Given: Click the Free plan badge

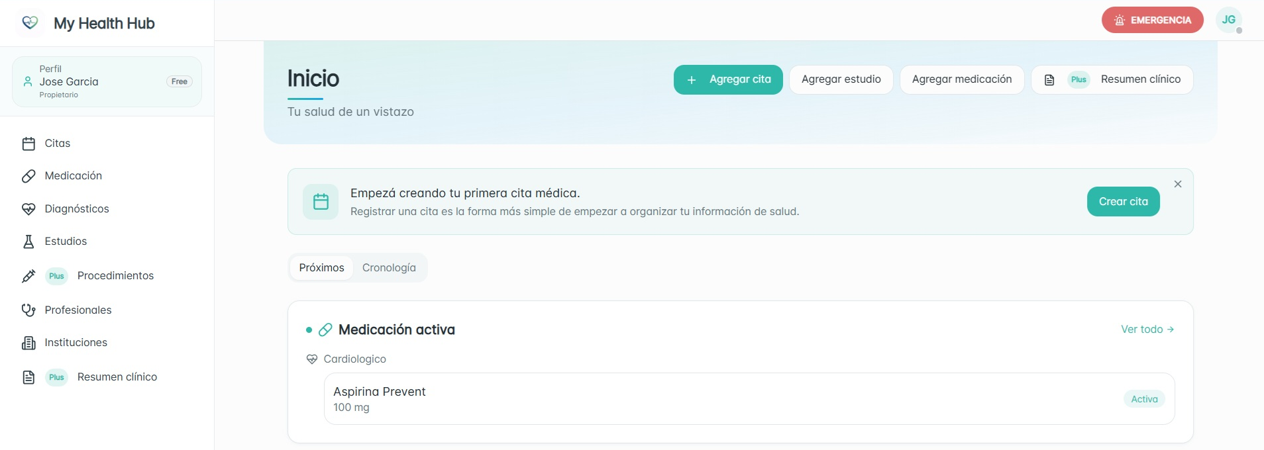Looking at the screenshot, I should click(180, 81).
